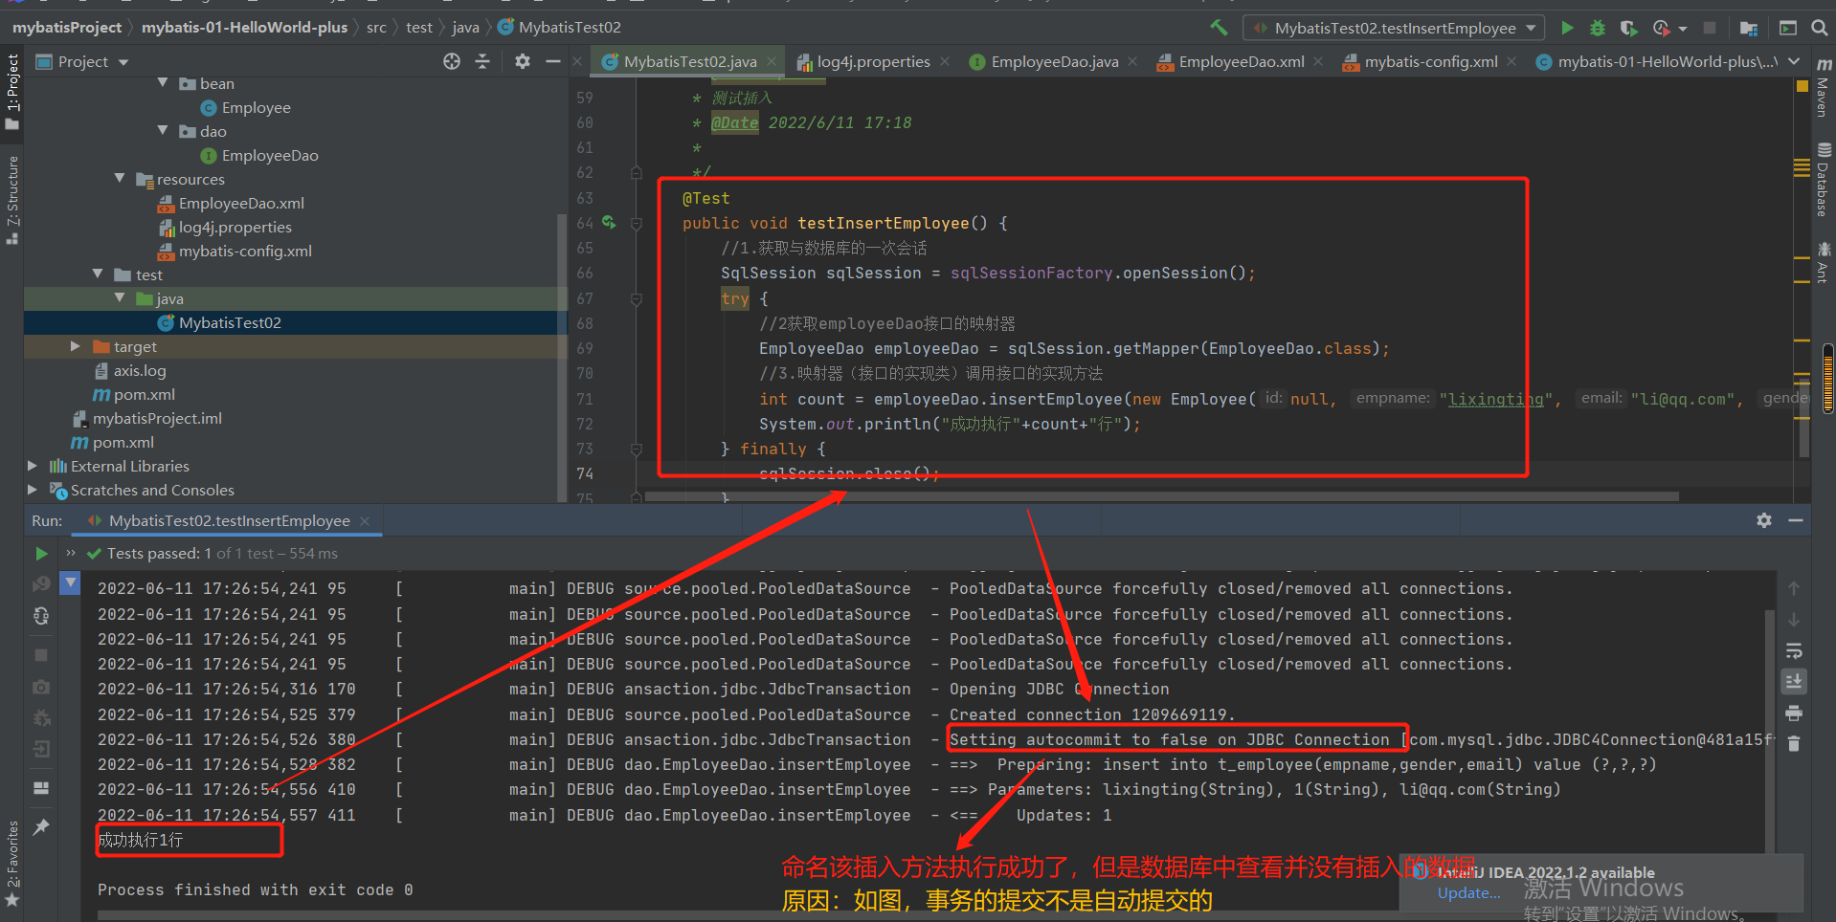Toggle the Favorites side tab
The height and width of the screenshot is (922, 1836).
(12, 863)
